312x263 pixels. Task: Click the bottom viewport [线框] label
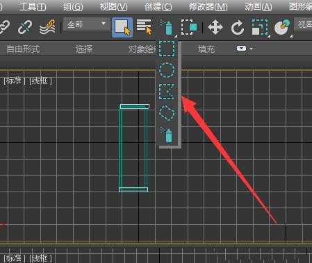40,258
